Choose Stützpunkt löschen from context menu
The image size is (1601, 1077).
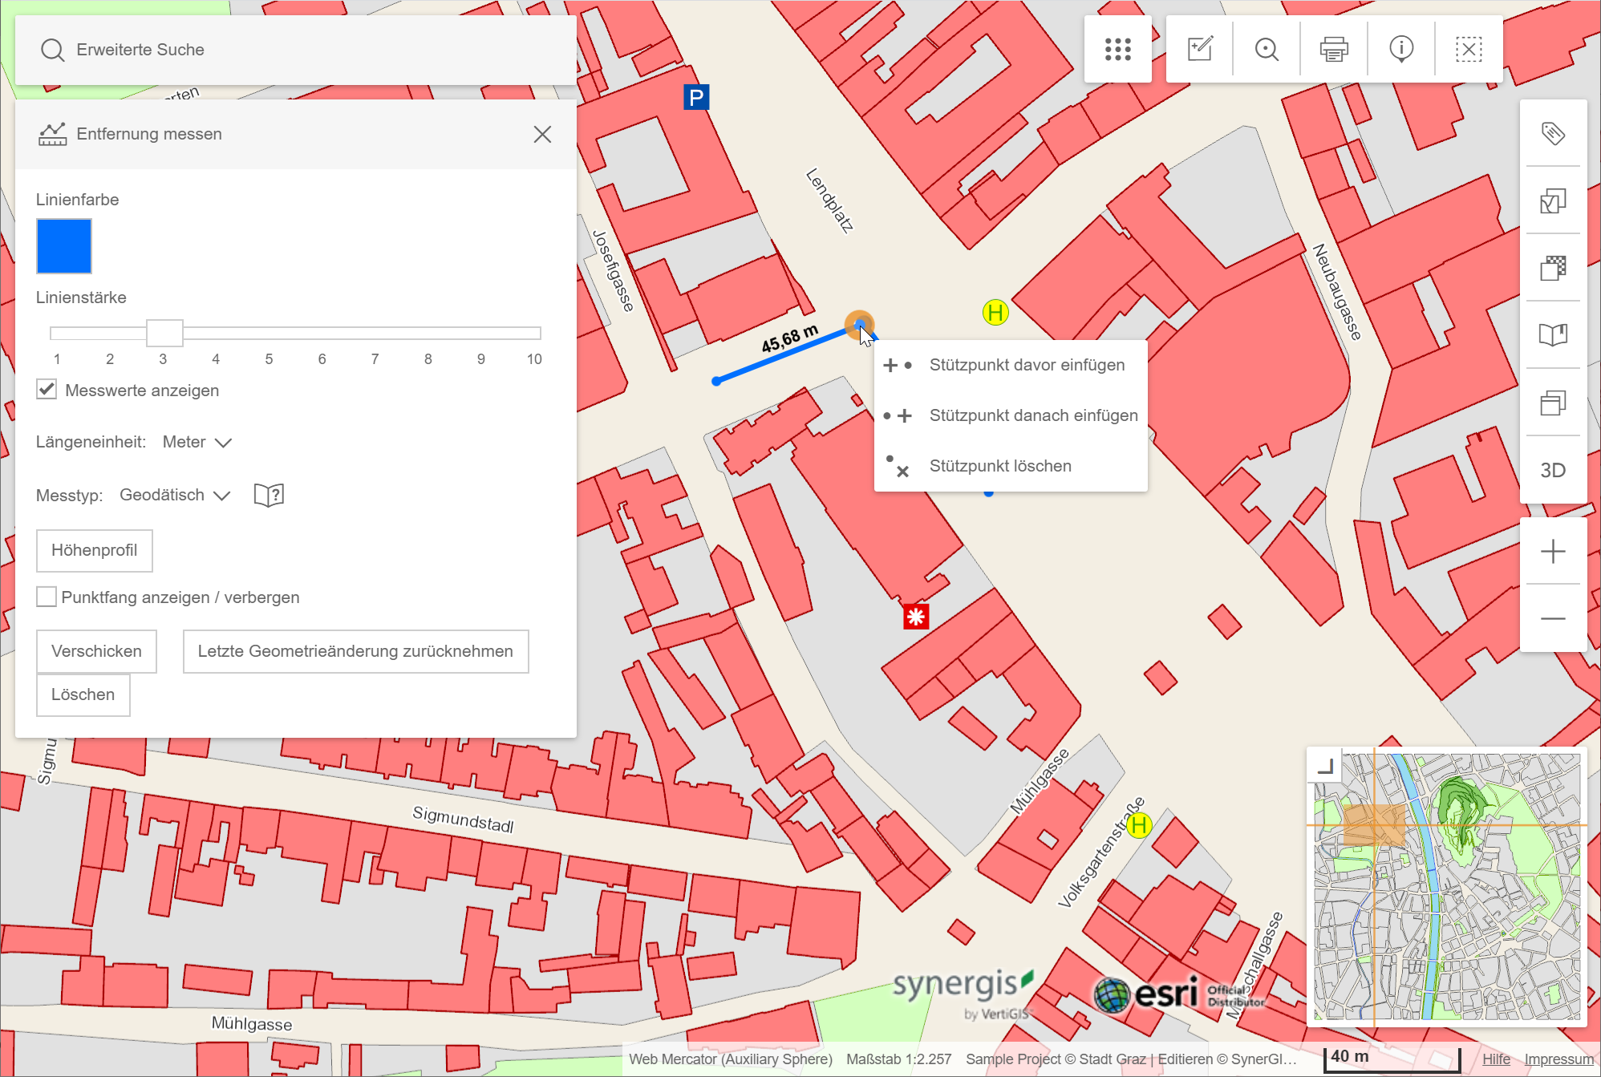(x=999, y=467)
